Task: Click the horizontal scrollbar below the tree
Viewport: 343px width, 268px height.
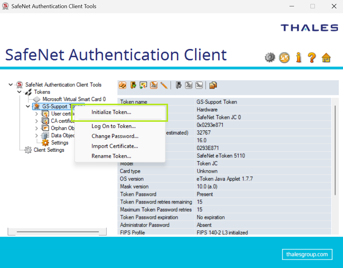Action: (57, 232)
